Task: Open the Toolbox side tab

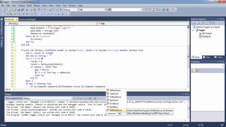Action: (x=2, y=42)
